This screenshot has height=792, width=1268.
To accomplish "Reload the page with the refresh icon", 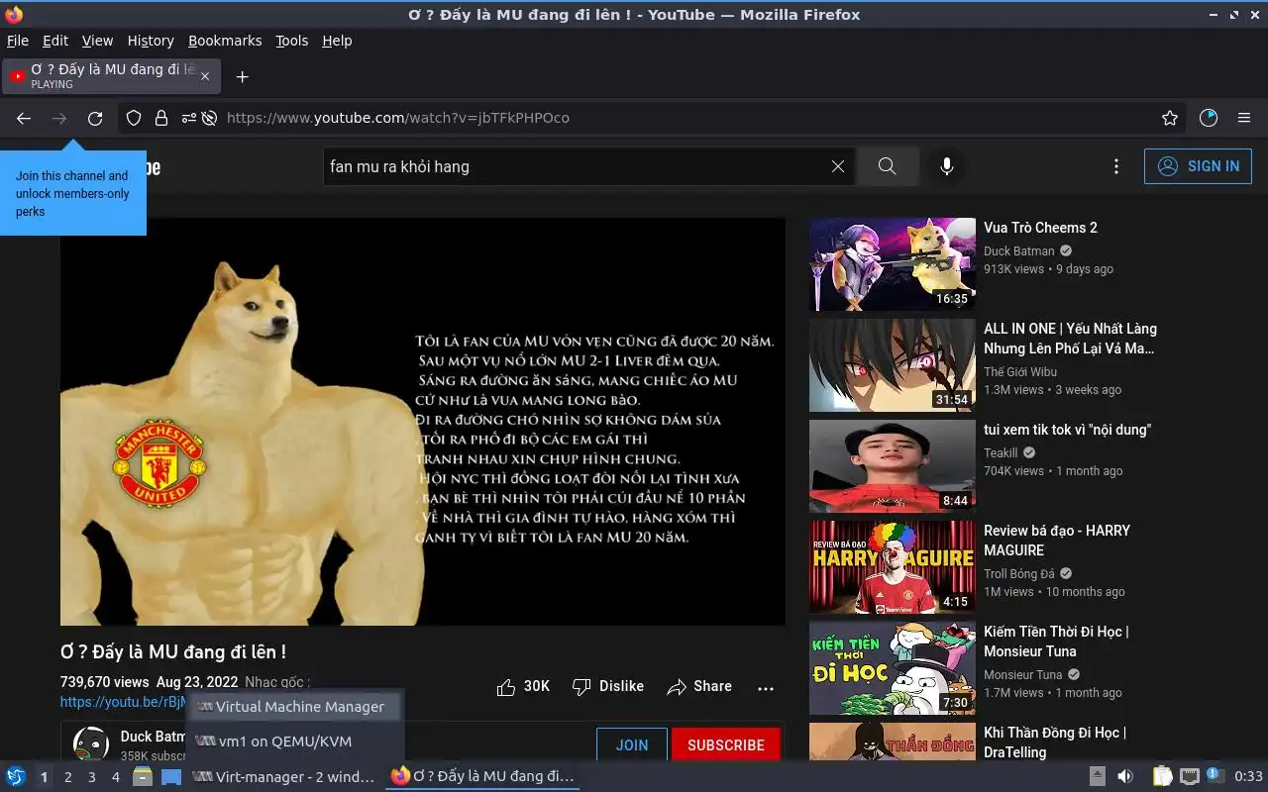I will pos(95,118).
